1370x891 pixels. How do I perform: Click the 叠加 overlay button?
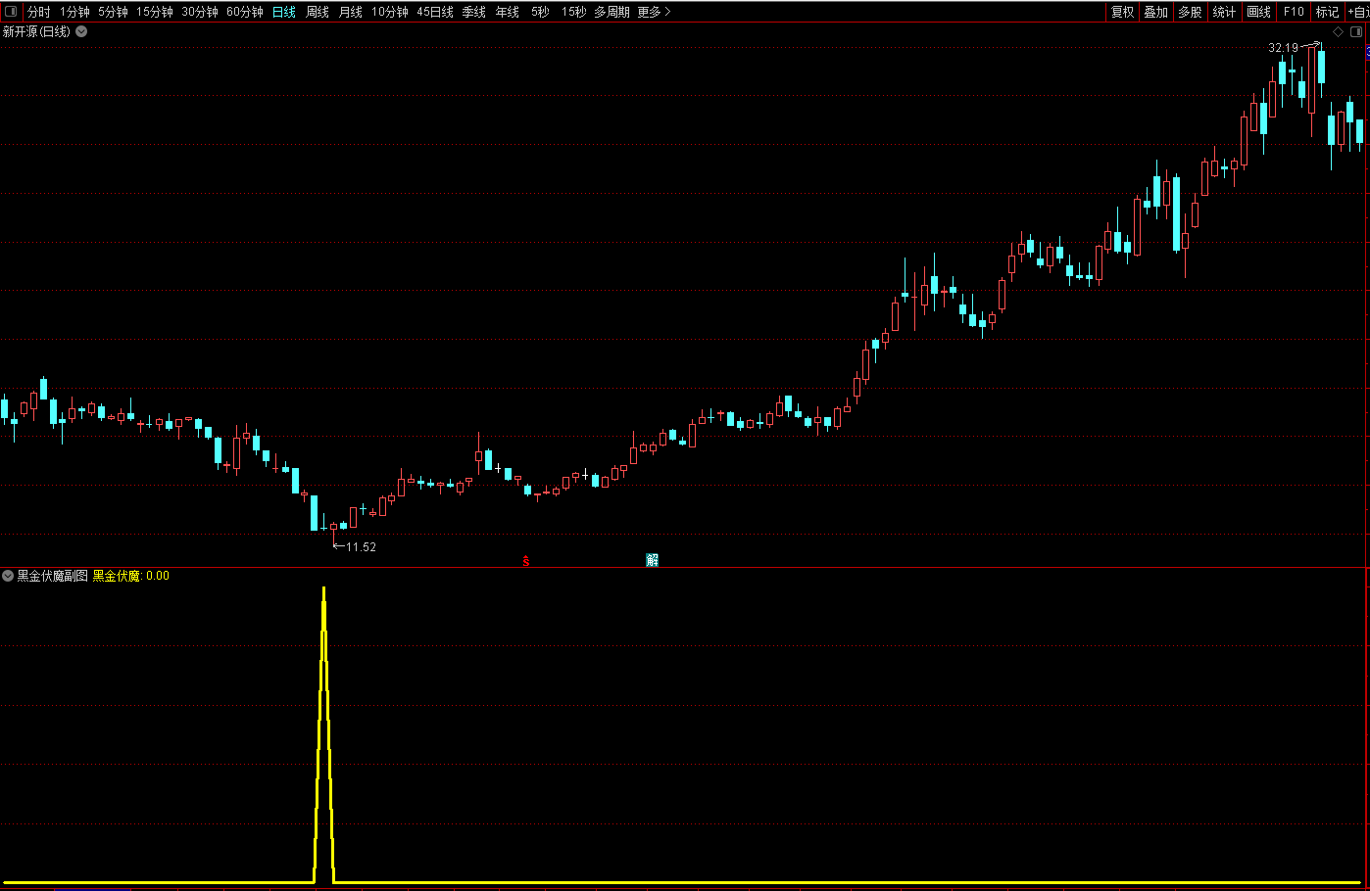pyautogui.click(x=1156, y=12)
